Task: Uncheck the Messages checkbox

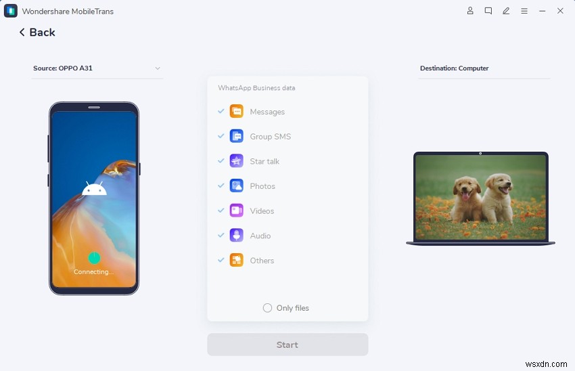Action: 221,111
